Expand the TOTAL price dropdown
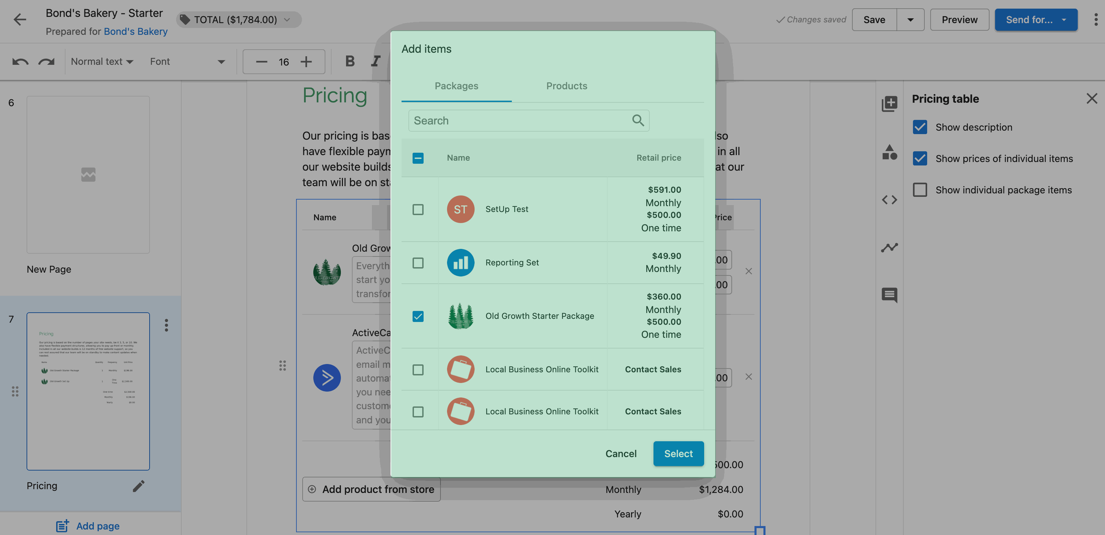Screen dimensions: 1105x535 click(x=239, y=20)
